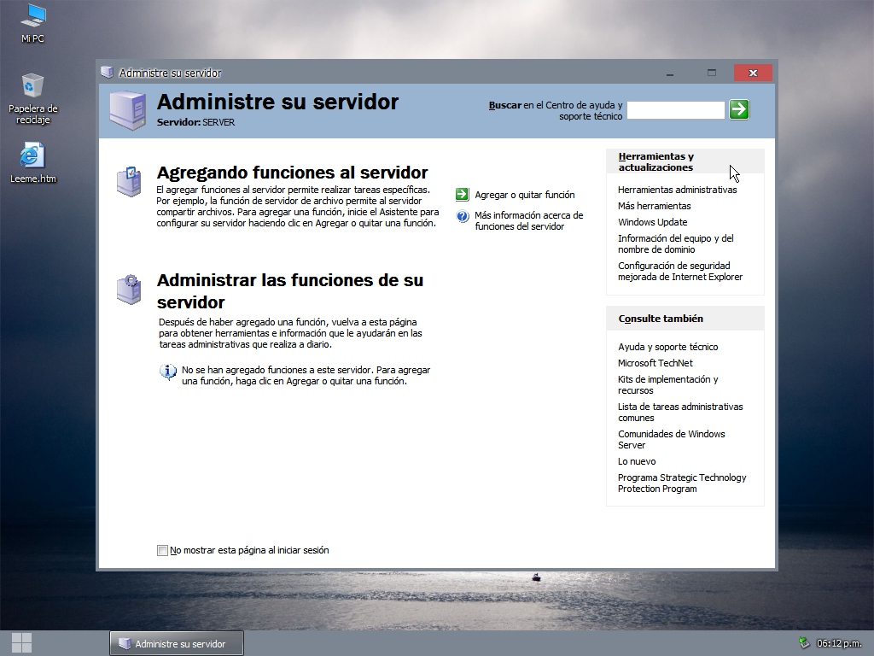Click inside the search text box
Screen dimensions: 874x656
click(x=675, y=109)
